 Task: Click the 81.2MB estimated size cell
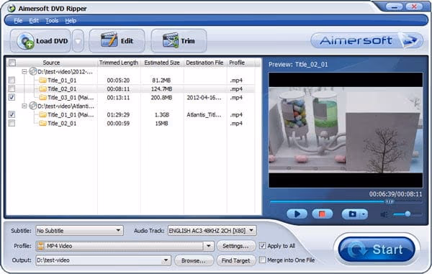[x=162, y=81]
